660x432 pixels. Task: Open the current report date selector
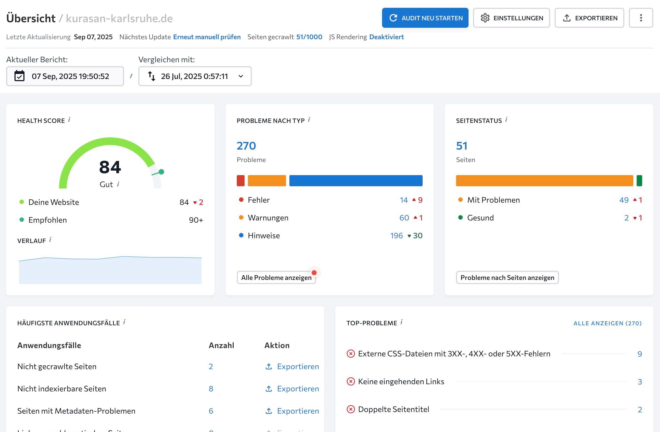pyautogui.click(x=65, y=76)
